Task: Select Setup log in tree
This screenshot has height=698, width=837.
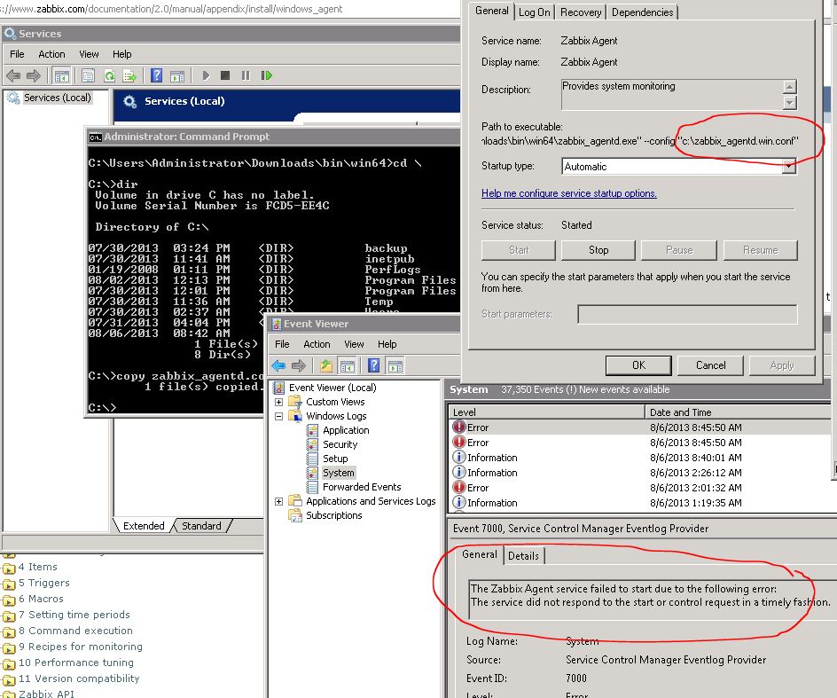Action: coord(335,459)
